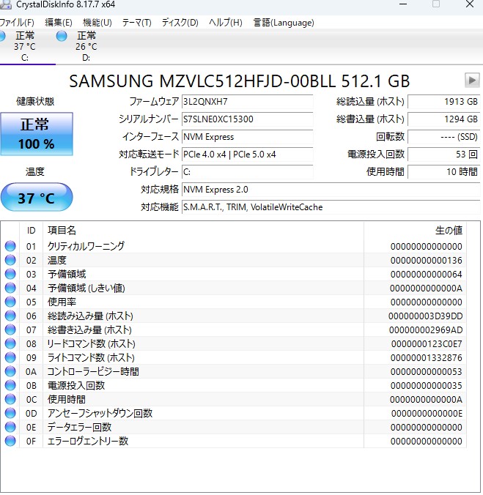Click the 37 °C temperature button

click(37, 197)
